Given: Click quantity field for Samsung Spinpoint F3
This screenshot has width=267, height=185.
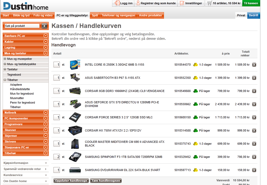Looking at the screenshot, I should (56, 157).
